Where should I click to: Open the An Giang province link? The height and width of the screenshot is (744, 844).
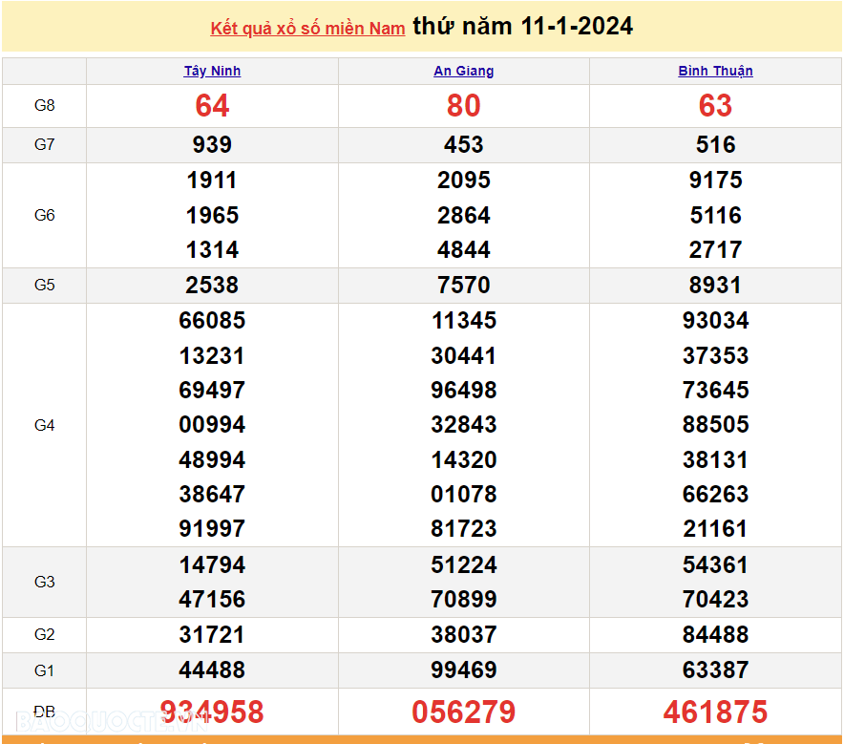(x=463, y=71)
